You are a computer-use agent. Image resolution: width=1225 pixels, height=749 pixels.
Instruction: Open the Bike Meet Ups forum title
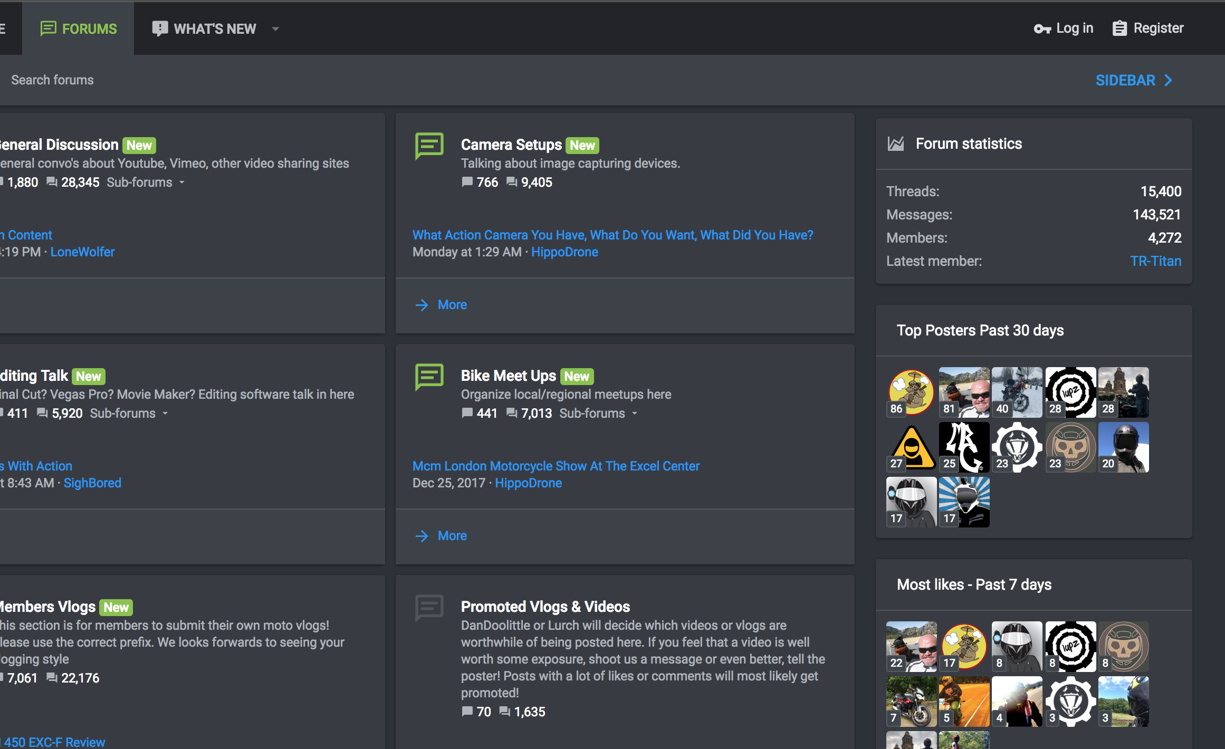tap(509, 376)
